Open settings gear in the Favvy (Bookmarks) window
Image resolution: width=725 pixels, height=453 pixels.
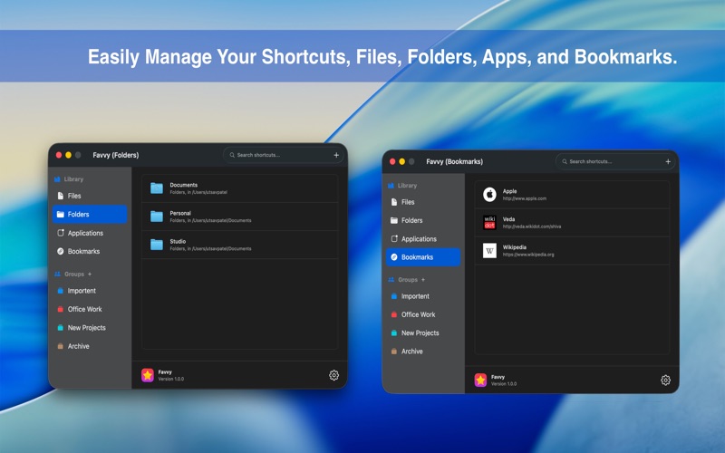pyautogui.click(x=665, y=381)
